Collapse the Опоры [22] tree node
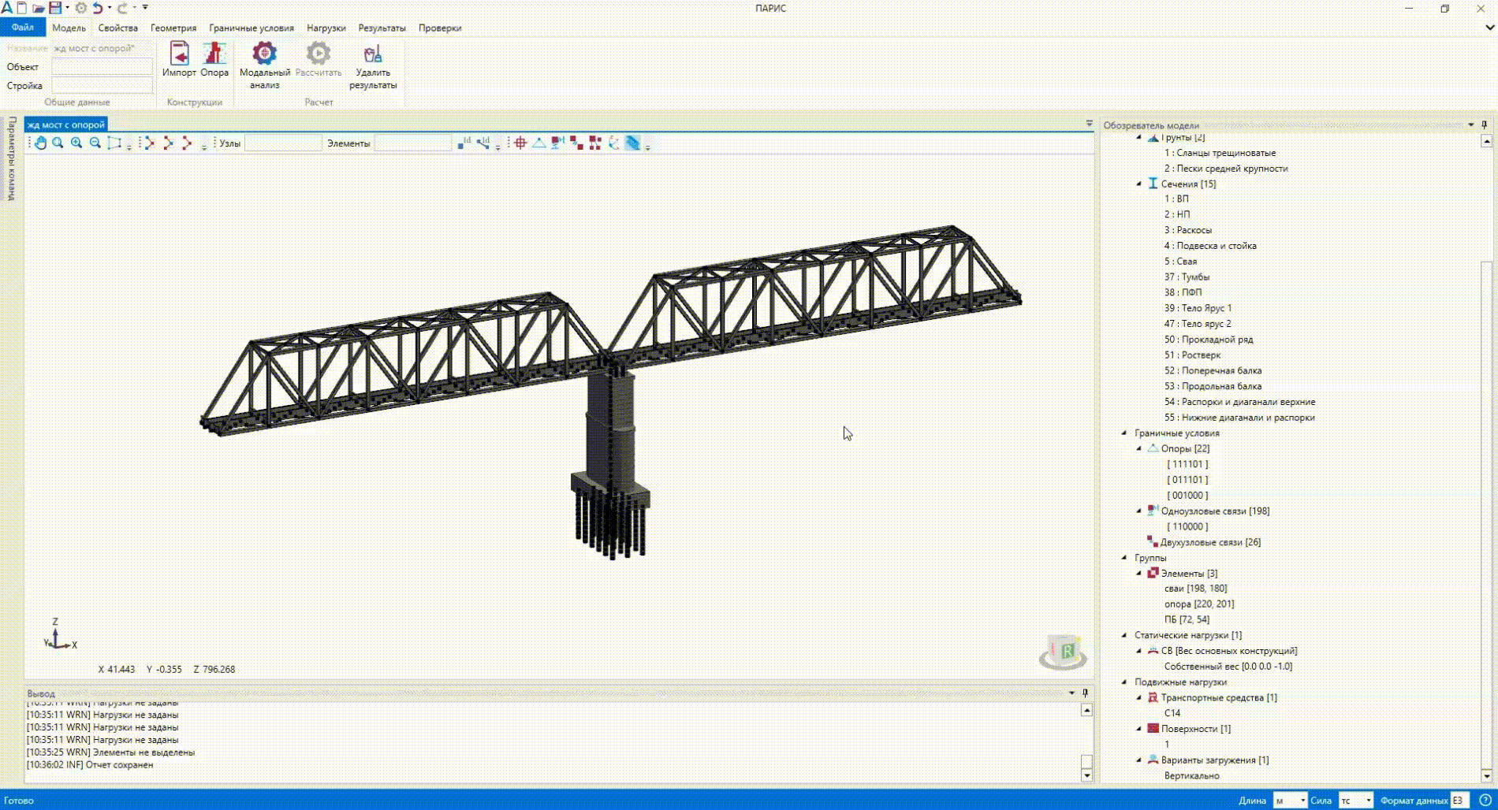1498x810 pixels. (x=1138, y=448)
